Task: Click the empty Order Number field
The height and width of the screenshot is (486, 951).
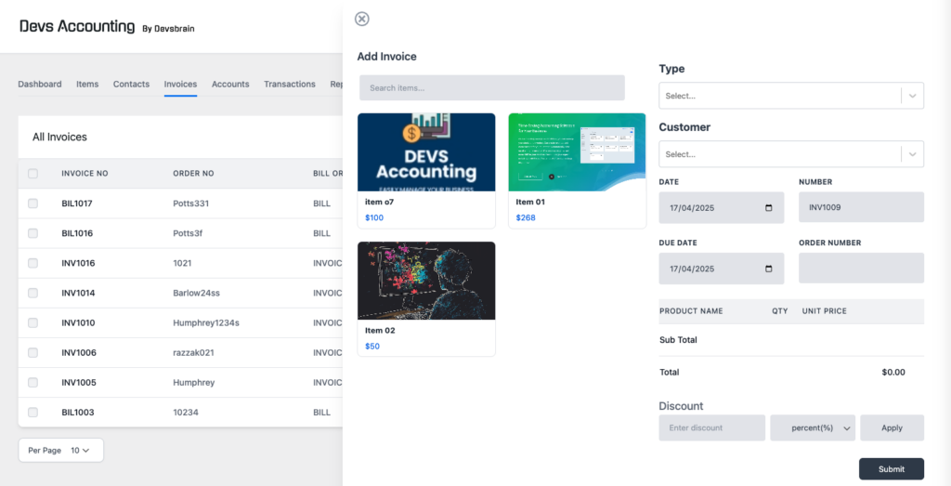Action: pos(861,269)
